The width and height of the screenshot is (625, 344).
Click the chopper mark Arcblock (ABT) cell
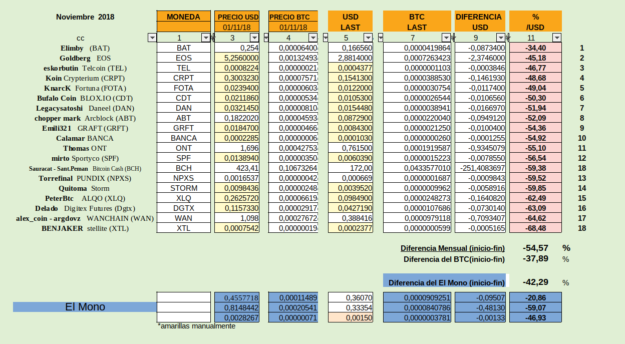[85, 118]
